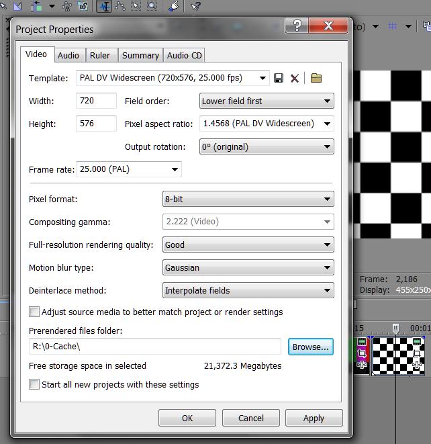Click the Frame 2,186 value in preview
431x444 pixels.
pos(406,279)
